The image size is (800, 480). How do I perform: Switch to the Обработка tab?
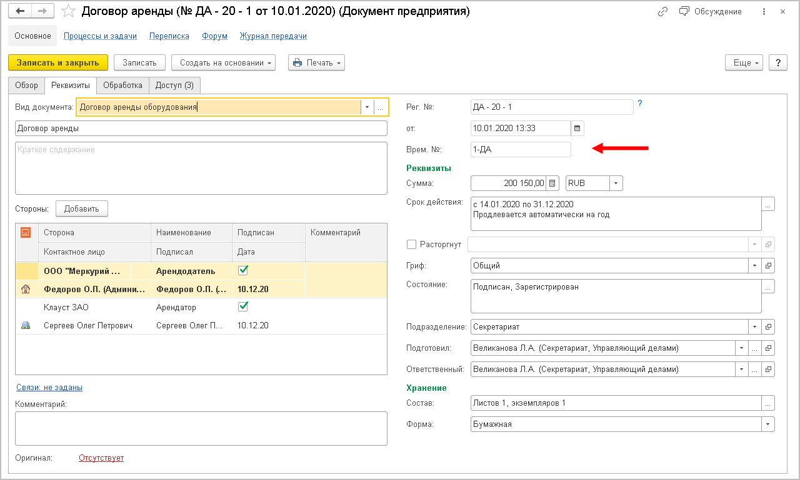pos(122,86)
